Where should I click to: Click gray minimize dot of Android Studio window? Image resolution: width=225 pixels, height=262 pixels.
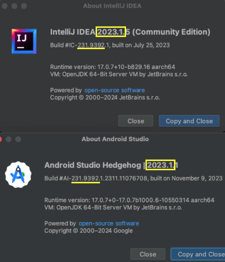click(8, 139)
